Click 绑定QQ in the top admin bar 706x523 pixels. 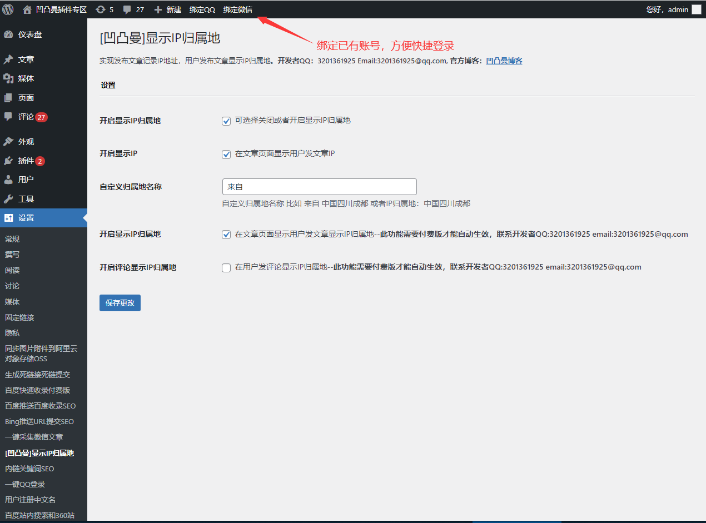tap(202, 9)
